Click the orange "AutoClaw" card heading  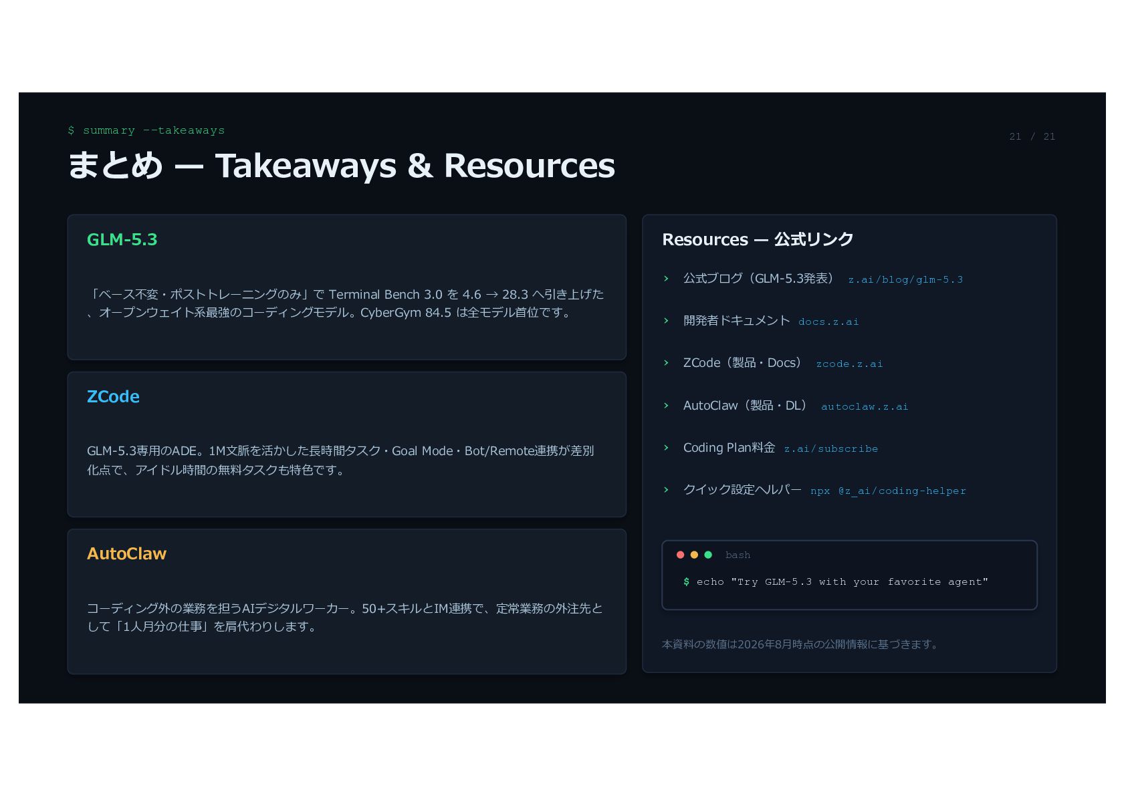(126, 553)
